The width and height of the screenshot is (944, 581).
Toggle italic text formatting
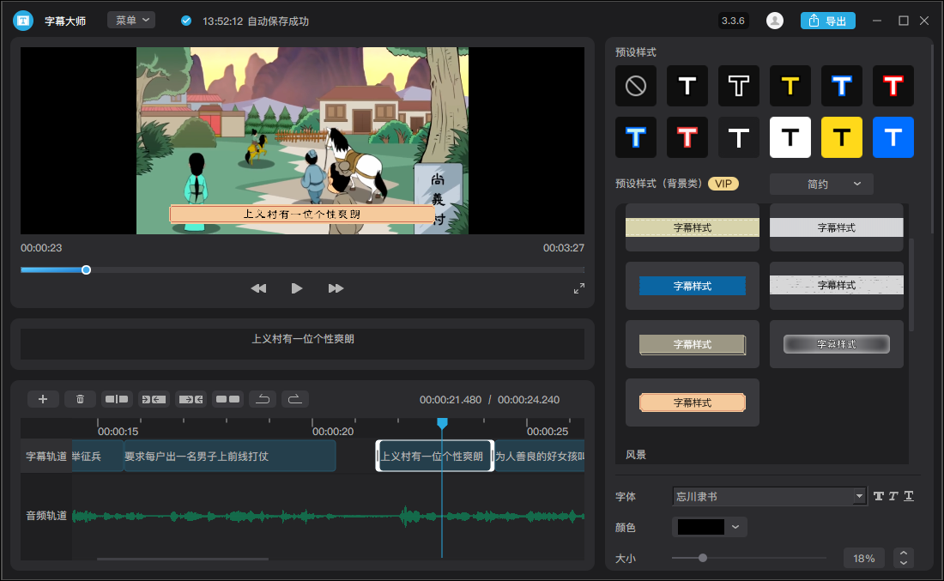[x=893, y=496]
